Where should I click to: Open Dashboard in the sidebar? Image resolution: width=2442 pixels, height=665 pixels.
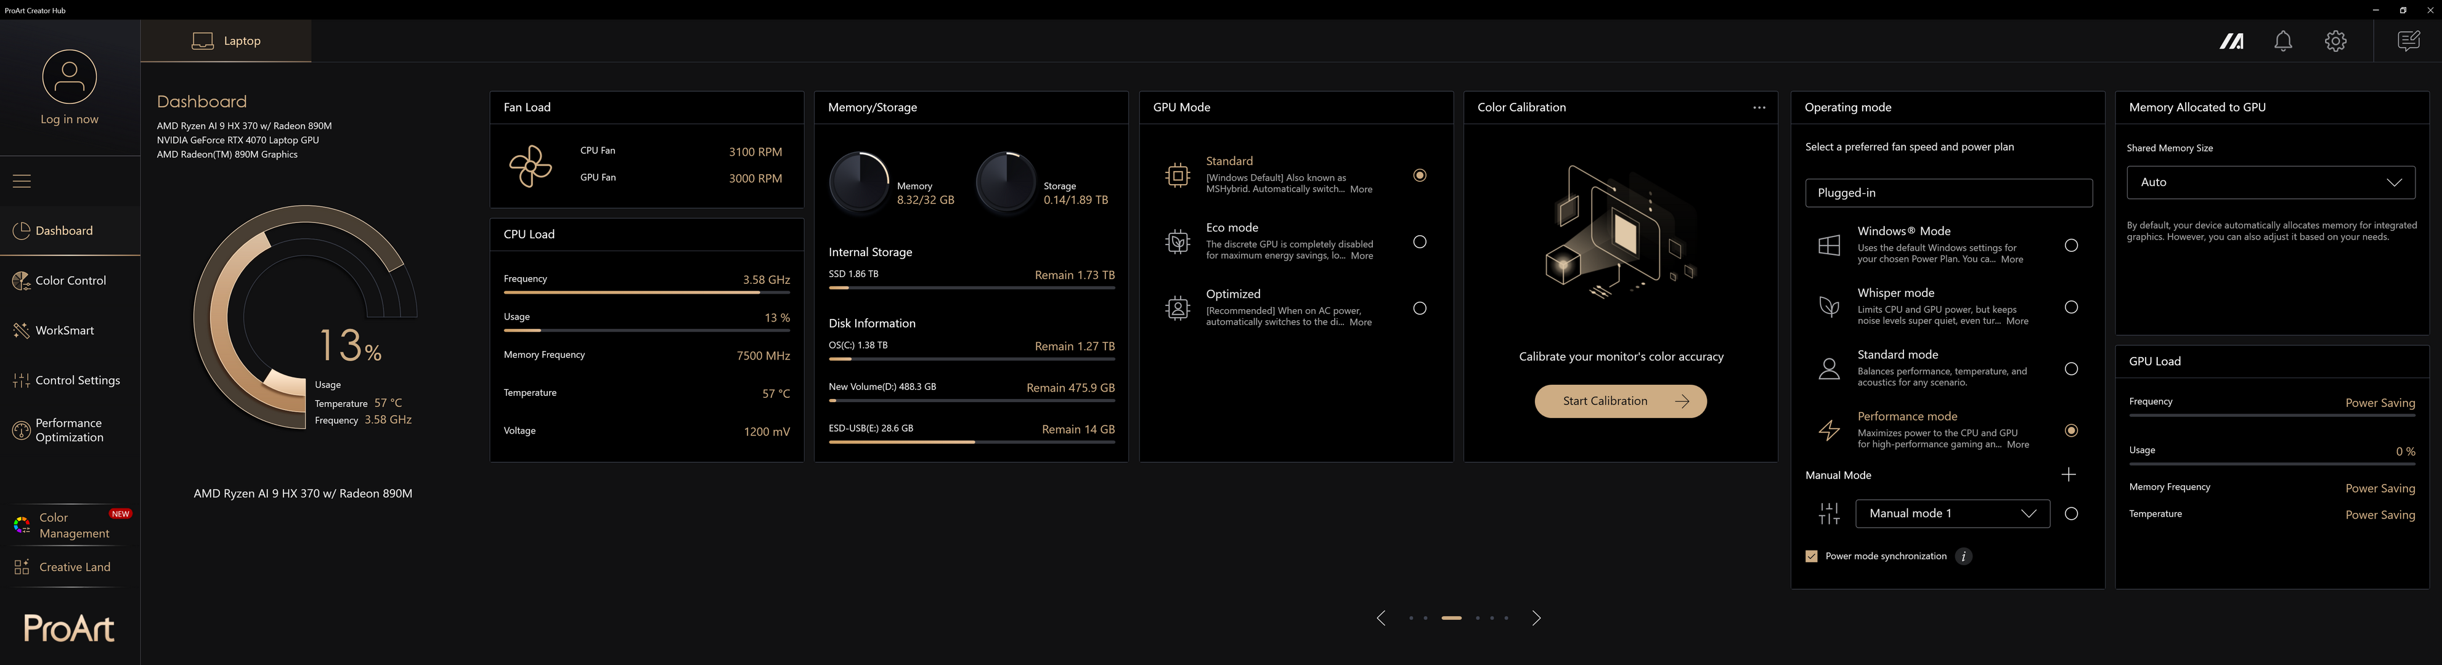click(70, 230)
